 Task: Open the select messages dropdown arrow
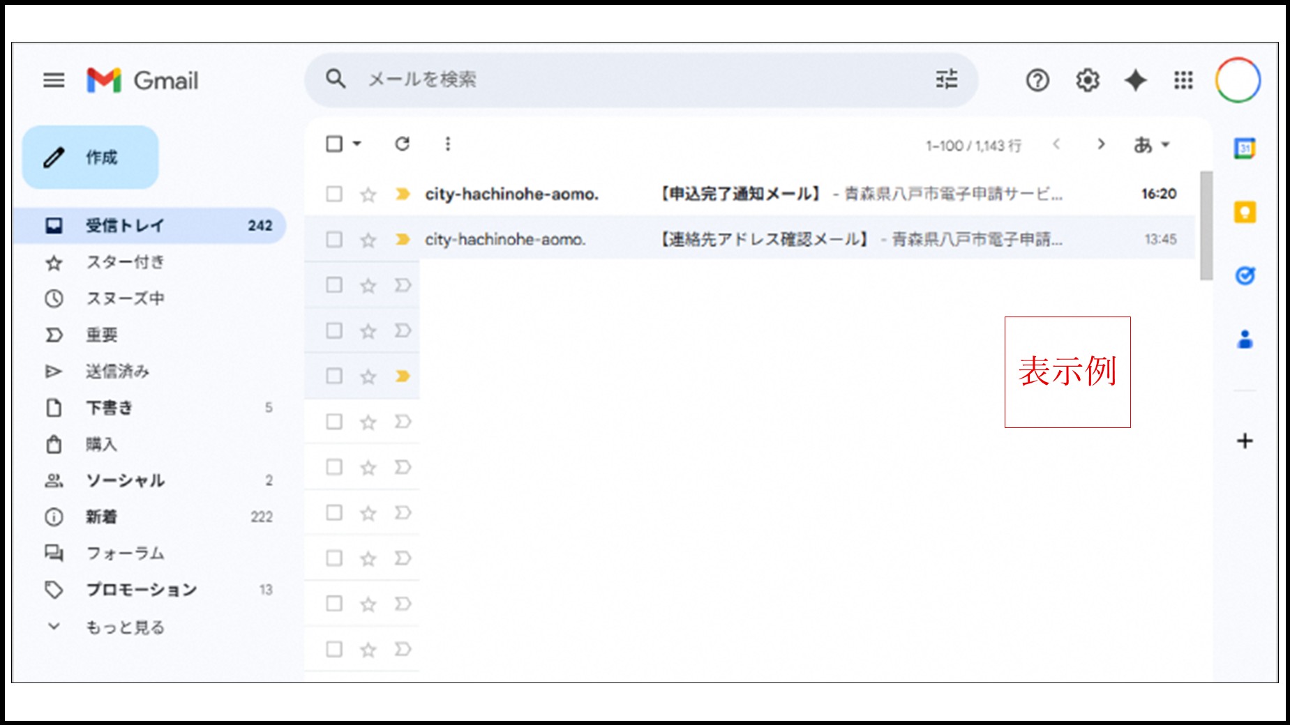356,144
